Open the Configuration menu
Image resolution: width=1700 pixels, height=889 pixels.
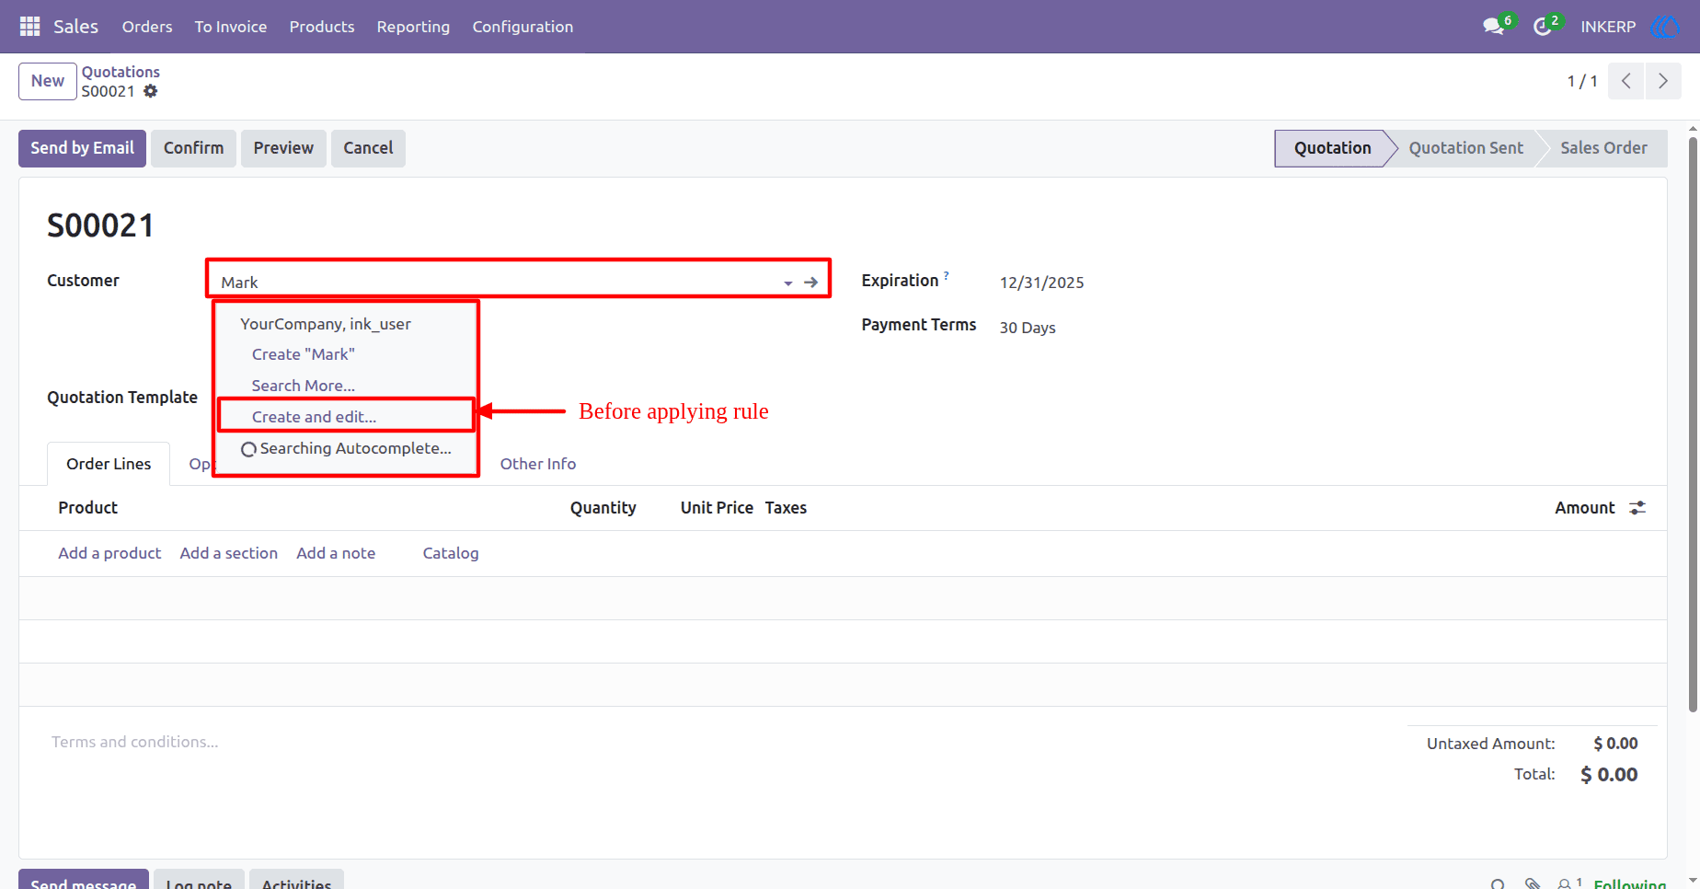(523, 27)
